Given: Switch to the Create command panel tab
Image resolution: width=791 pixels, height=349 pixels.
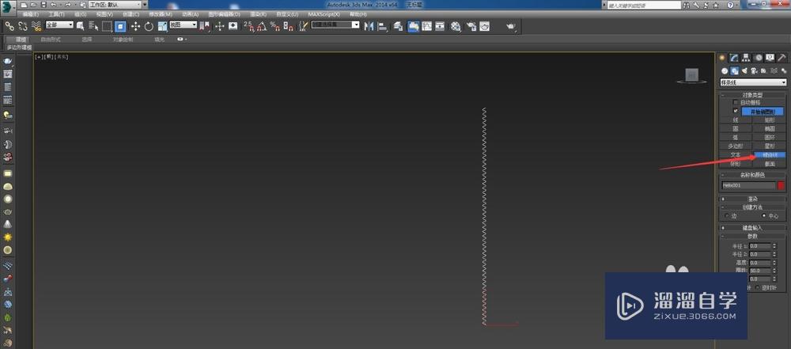Looking at the screenshot, I should [x=722, y=58].
